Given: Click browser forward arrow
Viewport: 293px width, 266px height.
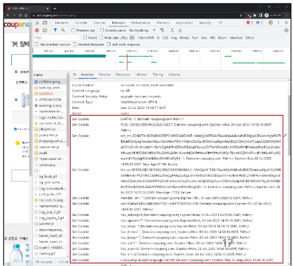Looking at the screenshot, I should coord(14,15).
